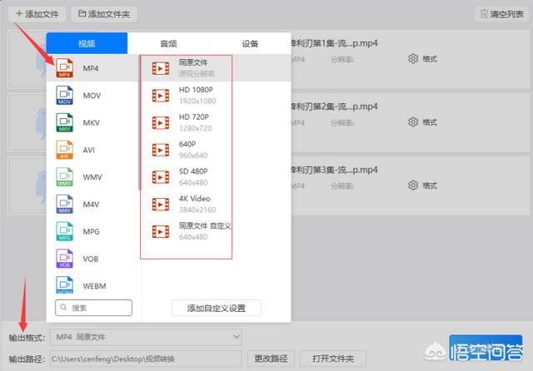Open format settings gear for 第2集 video

(x=413, y=121)
